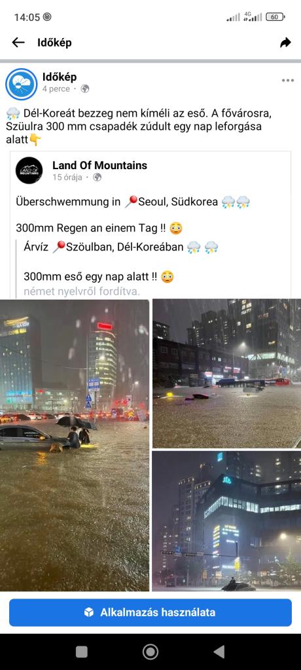
Task: Tap the share arrow icon
Action: (x=285, y=43)
